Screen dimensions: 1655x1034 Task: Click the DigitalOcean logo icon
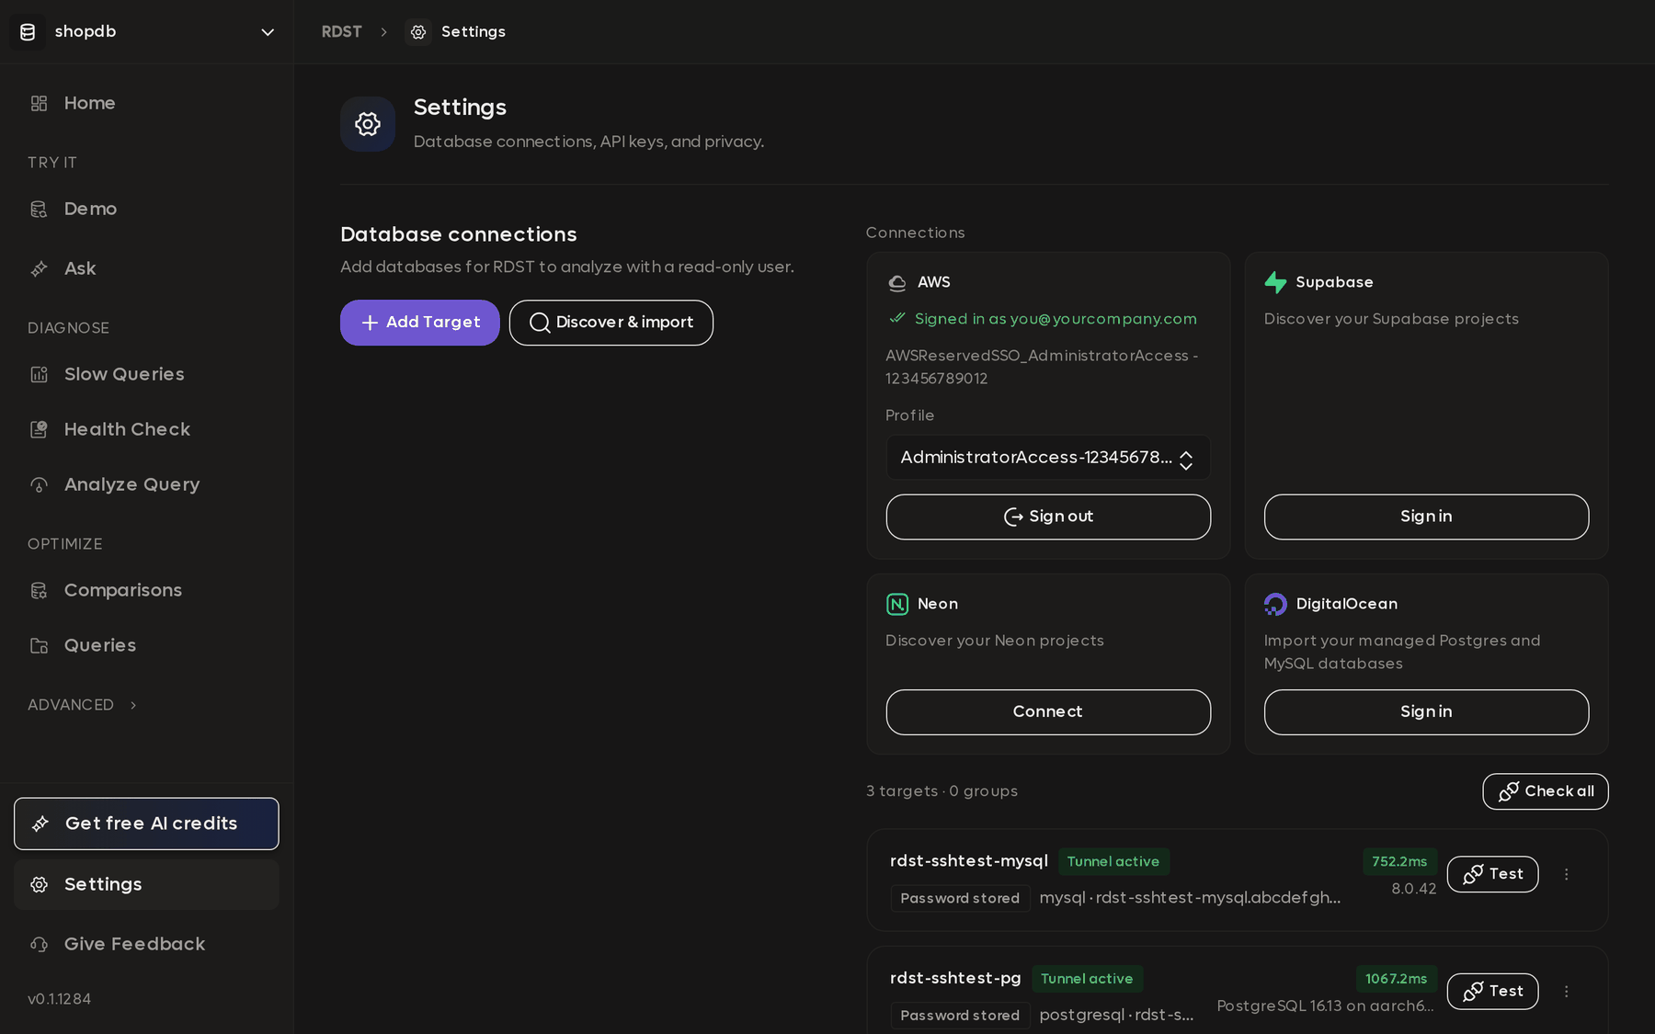point(1275,604)
